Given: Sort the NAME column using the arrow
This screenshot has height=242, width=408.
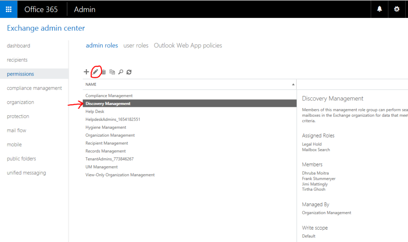Looking at the screenshot, I should tap(293, 84).
